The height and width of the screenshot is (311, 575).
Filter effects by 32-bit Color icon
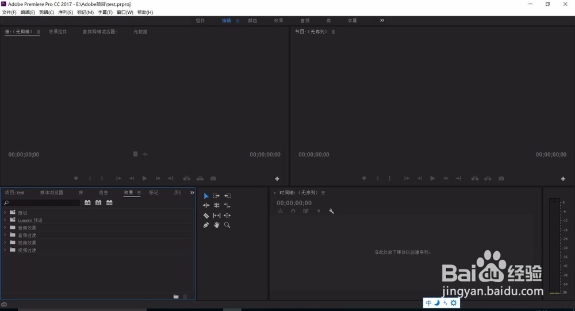(x=98, y=202)
